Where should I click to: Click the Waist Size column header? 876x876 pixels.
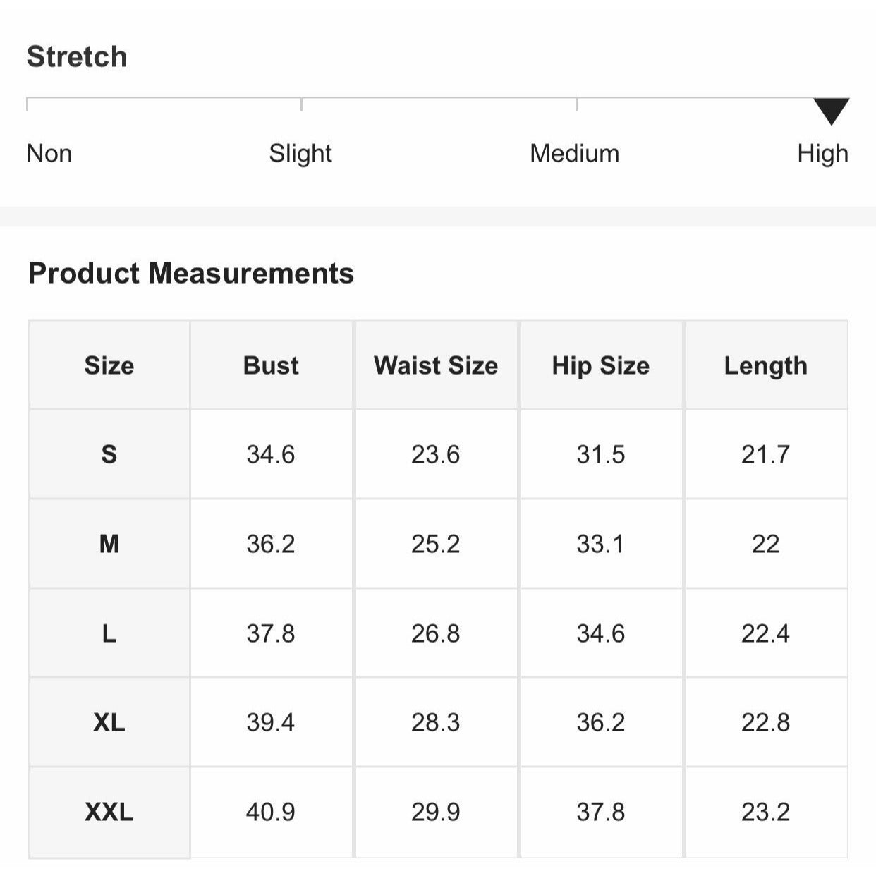pyautogui.click(x=436, y=365)
